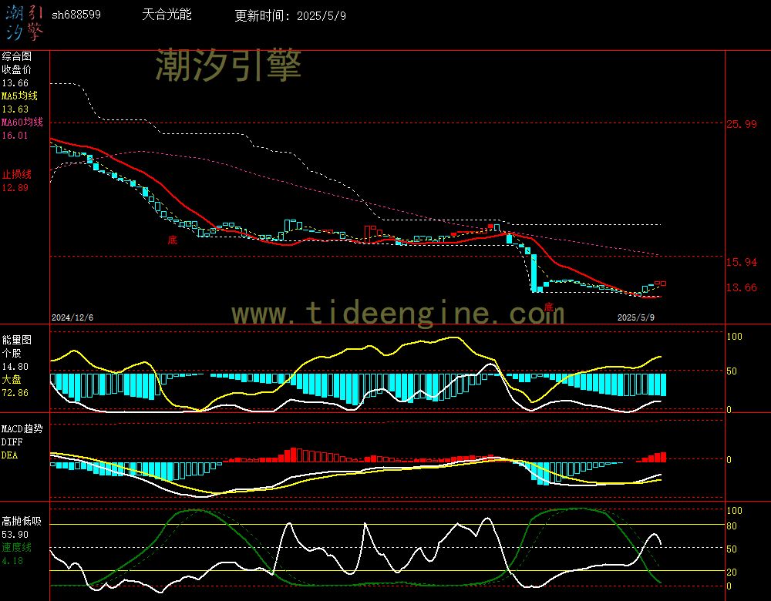Viewport: 771px width, 601px height.
Task: Select the MA5均线 legend label
Action: point(20,96)
